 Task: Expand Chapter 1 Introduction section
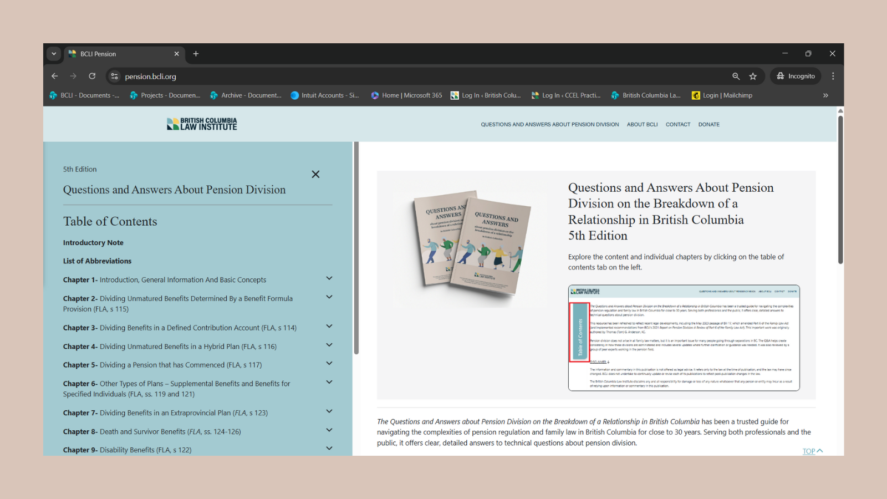coord(329,278)
